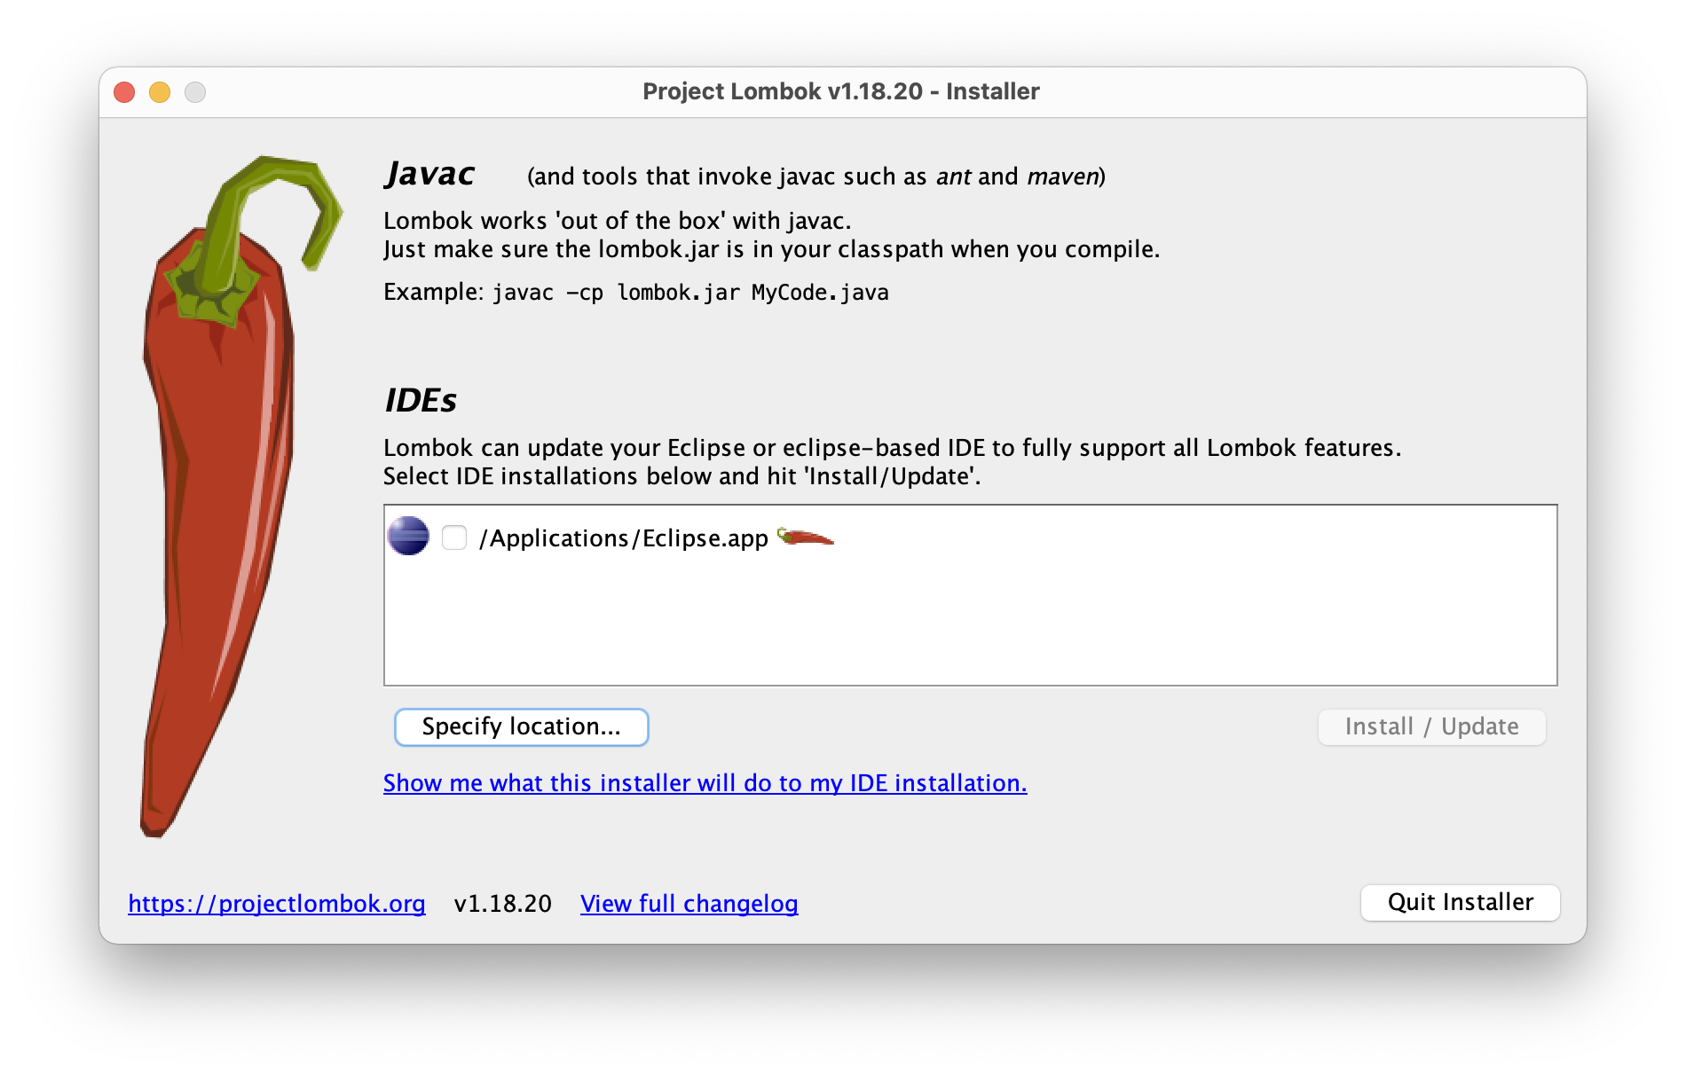Click the v1.18.20 version label

(503, 903)
